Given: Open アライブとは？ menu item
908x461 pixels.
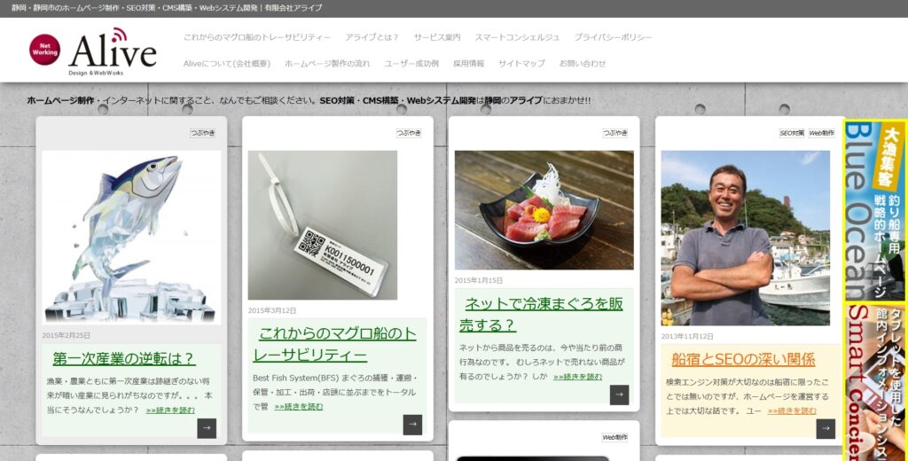Looking at the screenshot, I should click(372, 37).
